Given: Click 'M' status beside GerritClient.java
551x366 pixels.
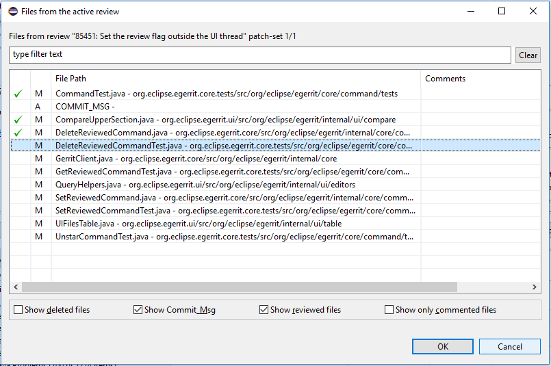Looking at the screenshot, I should (x=38, y=159).
